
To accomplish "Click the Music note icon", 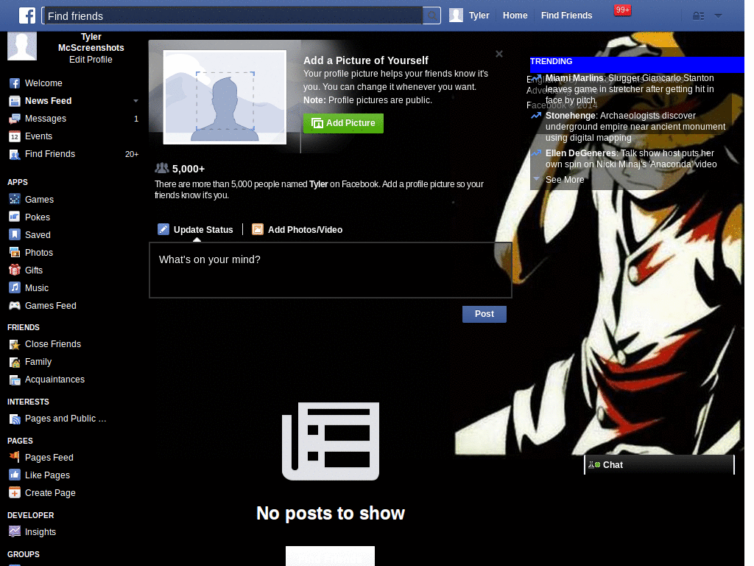I will pos(15,288).
